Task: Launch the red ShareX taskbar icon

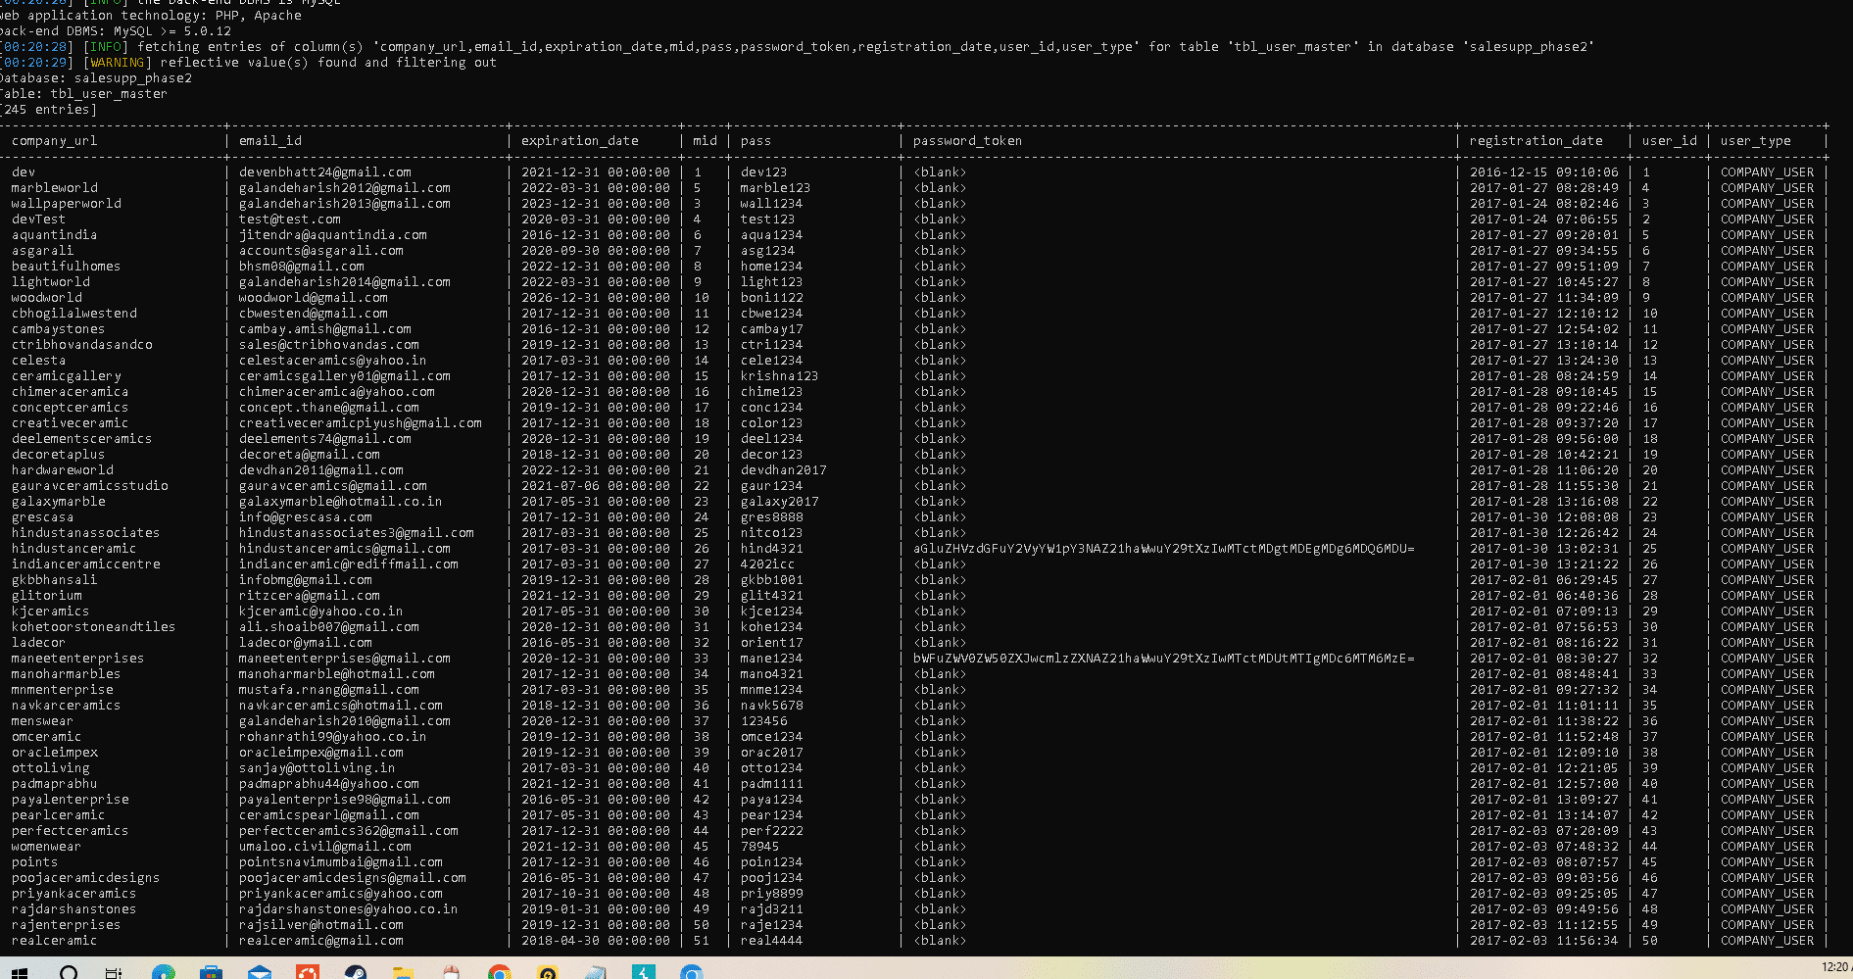Action: pos(309,971)
